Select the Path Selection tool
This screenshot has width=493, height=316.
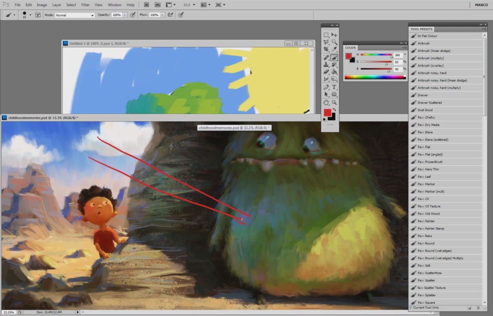[x=326, y=94]
